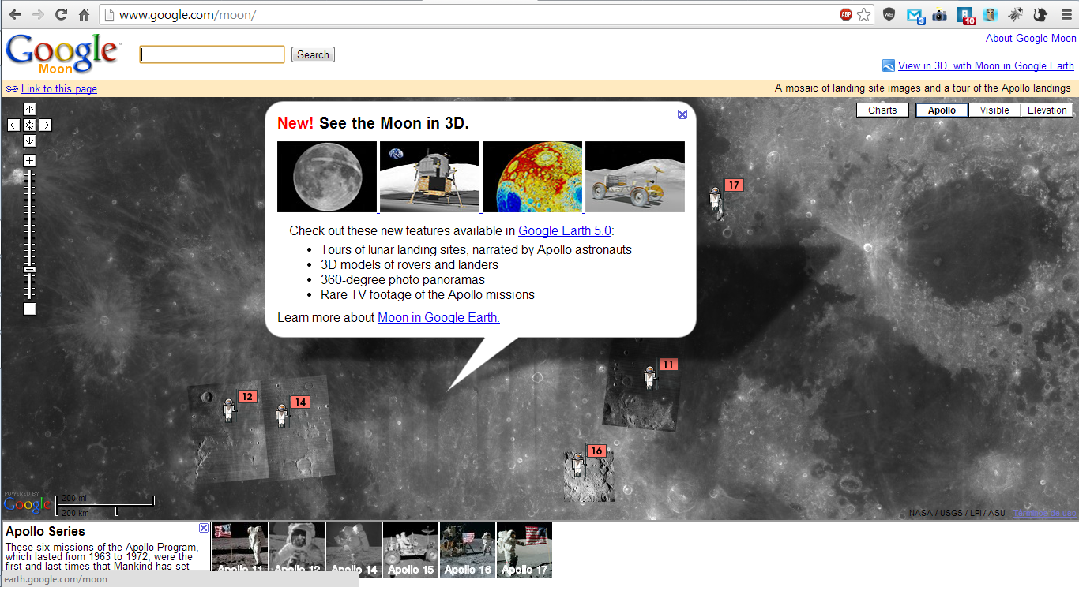Focus the Google Moon search box

click(x=212, y=54)
